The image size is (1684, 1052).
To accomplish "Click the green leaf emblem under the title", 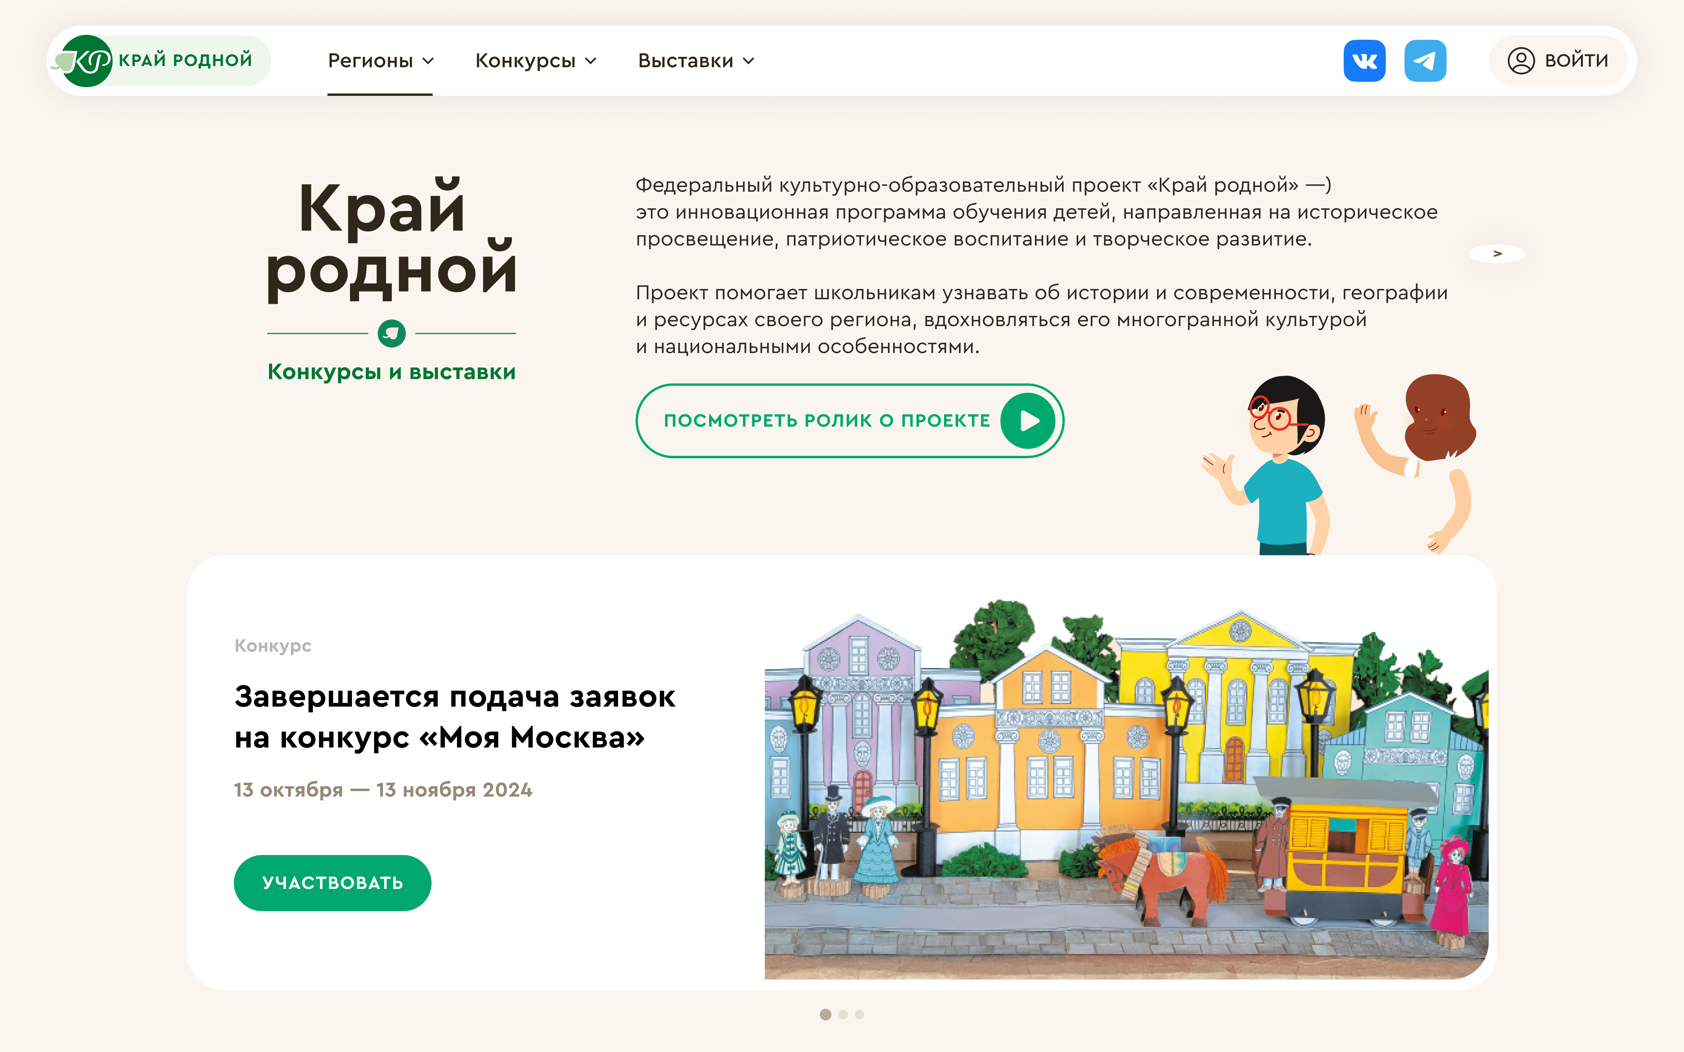I will (392, 333).
